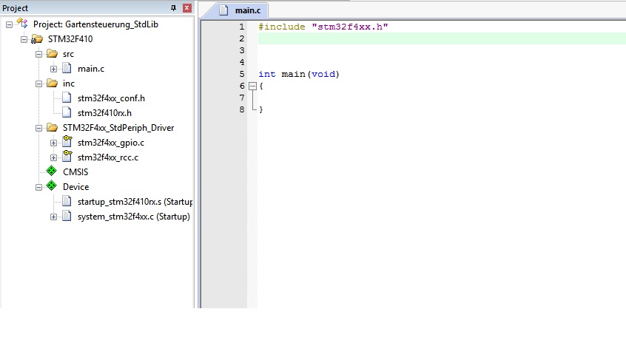Select the src group label
Screen dimensions: 626x340
pos(68,54)
